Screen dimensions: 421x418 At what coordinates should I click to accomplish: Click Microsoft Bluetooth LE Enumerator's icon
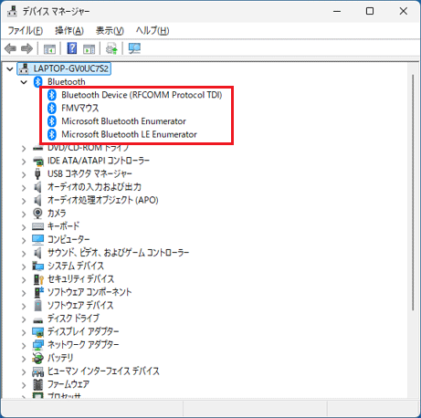tap(52, 134)
